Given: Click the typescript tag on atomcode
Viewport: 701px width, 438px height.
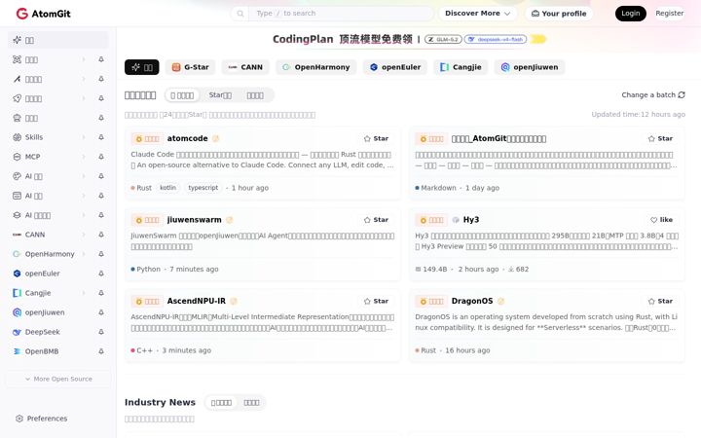Looking at the screenshot, I should coord(203,188).
